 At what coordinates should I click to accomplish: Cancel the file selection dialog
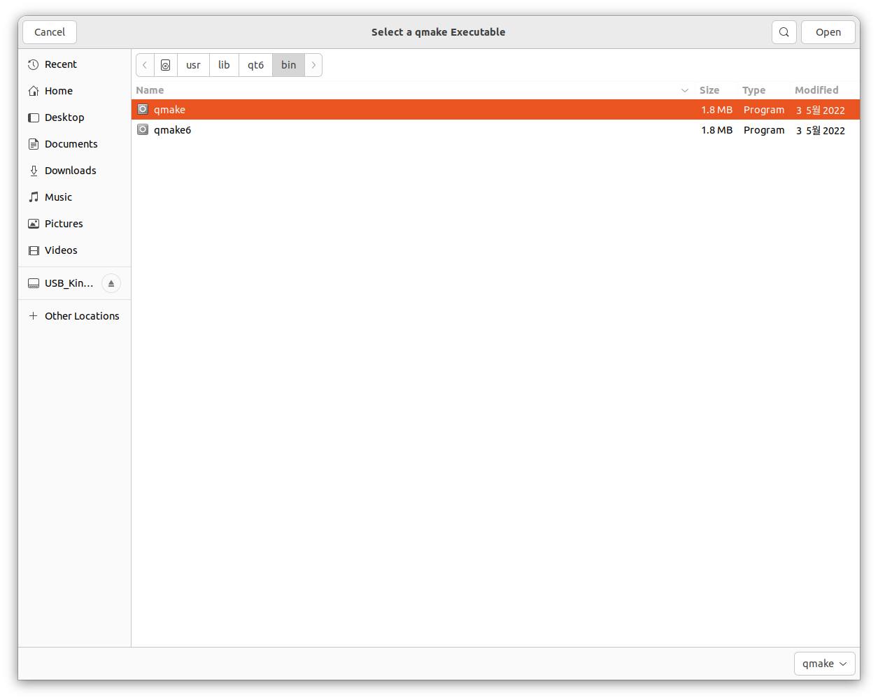tap(50, 32)
